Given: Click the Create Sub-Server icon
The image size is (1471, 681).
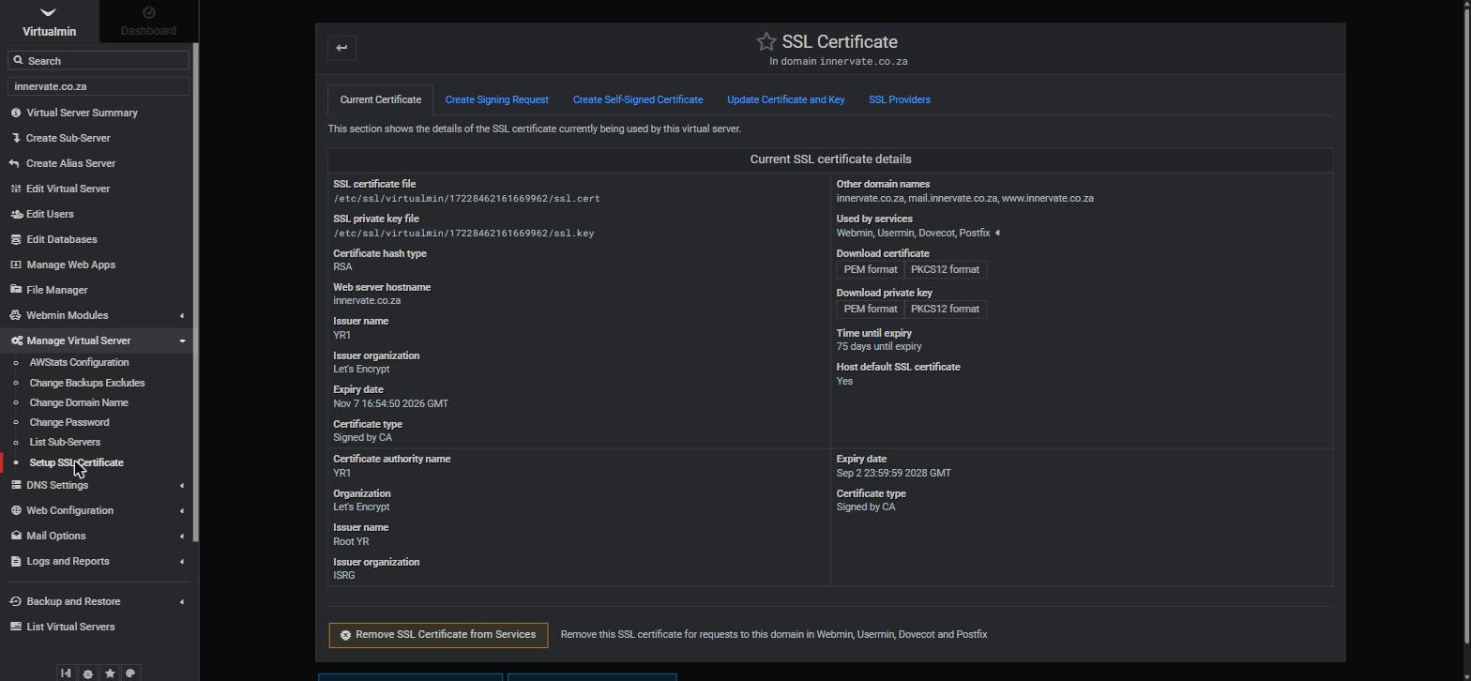Looking at the screenshot, I should [x=16, y=138].
